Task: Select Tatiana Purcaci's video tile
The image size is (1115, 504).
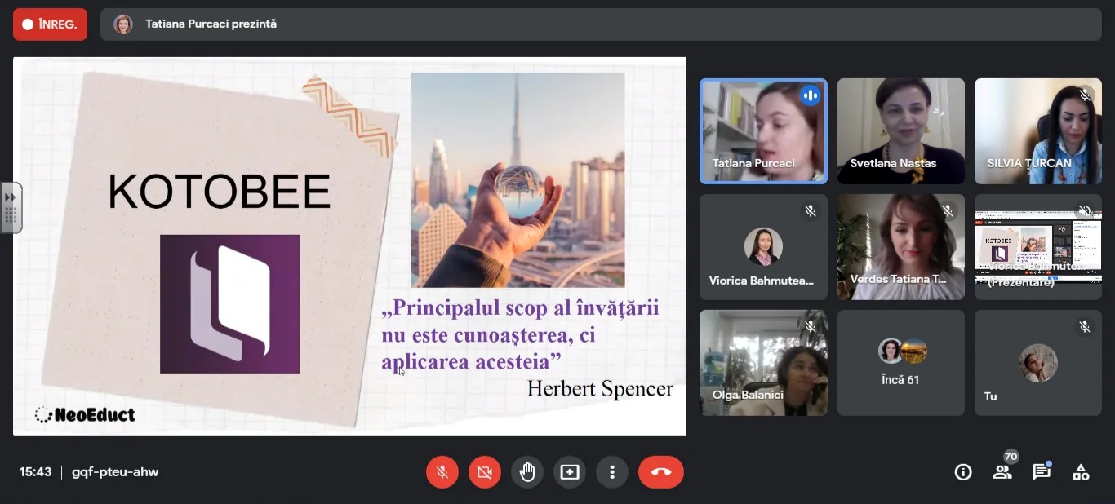Action: (763, 130)
